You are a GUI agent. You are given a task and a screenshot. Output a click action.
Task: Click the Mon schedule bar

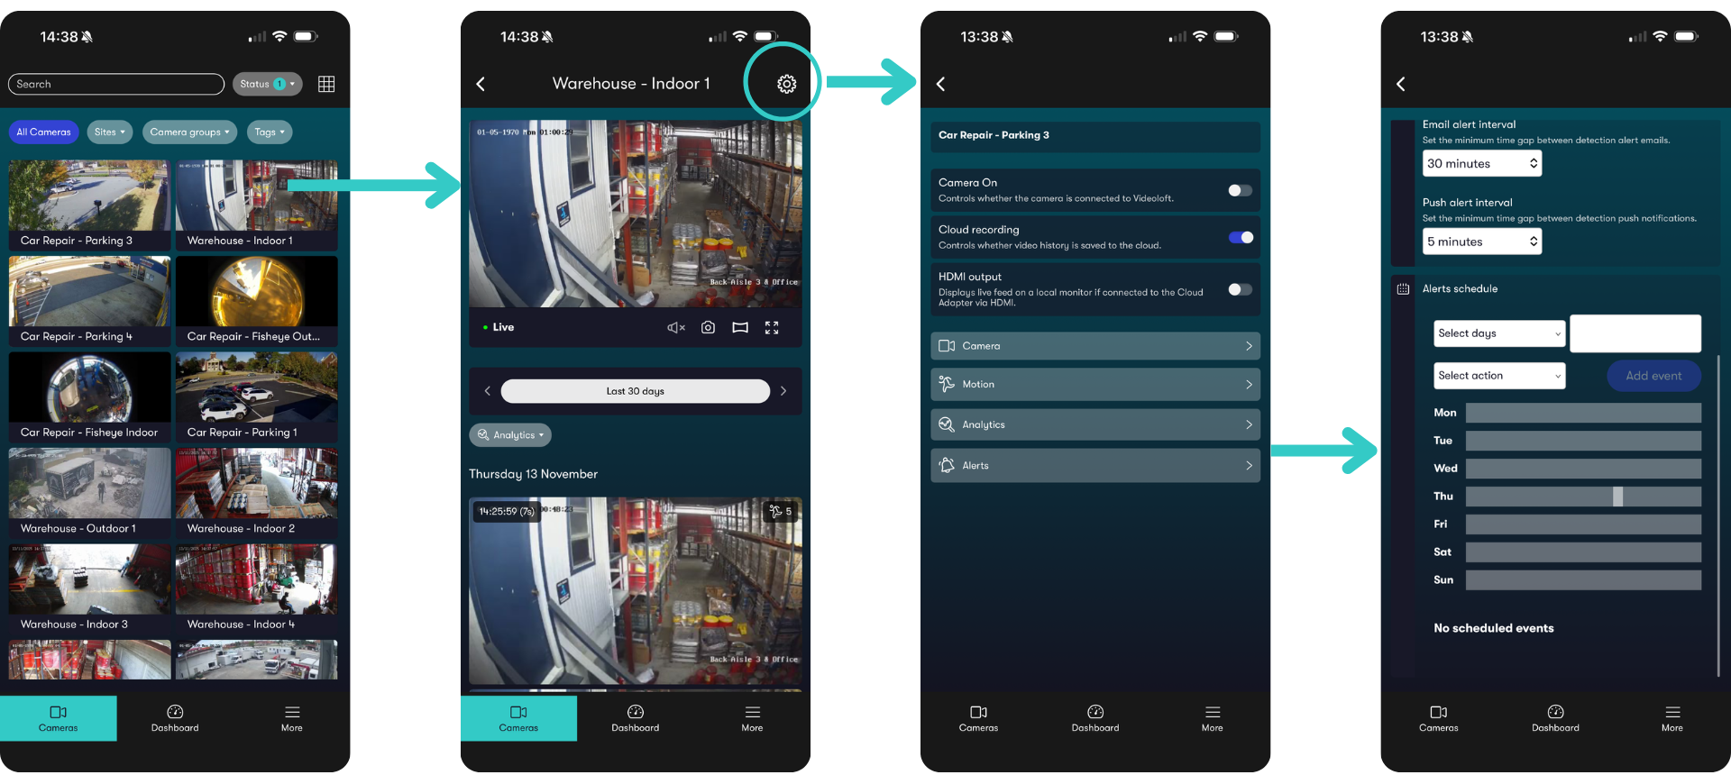click(1583, 413)
